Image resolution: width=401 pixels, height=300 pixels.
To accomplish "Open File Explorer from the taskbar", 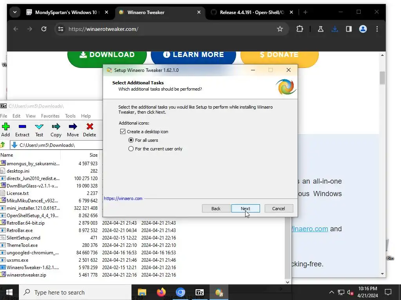I will 142,292.
